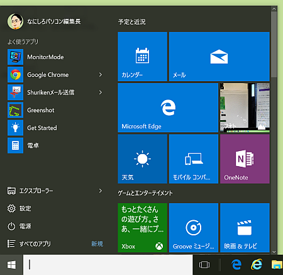The image size is (283, 275).
Task: Open the 電源 power menu
Action: point(19,226)
